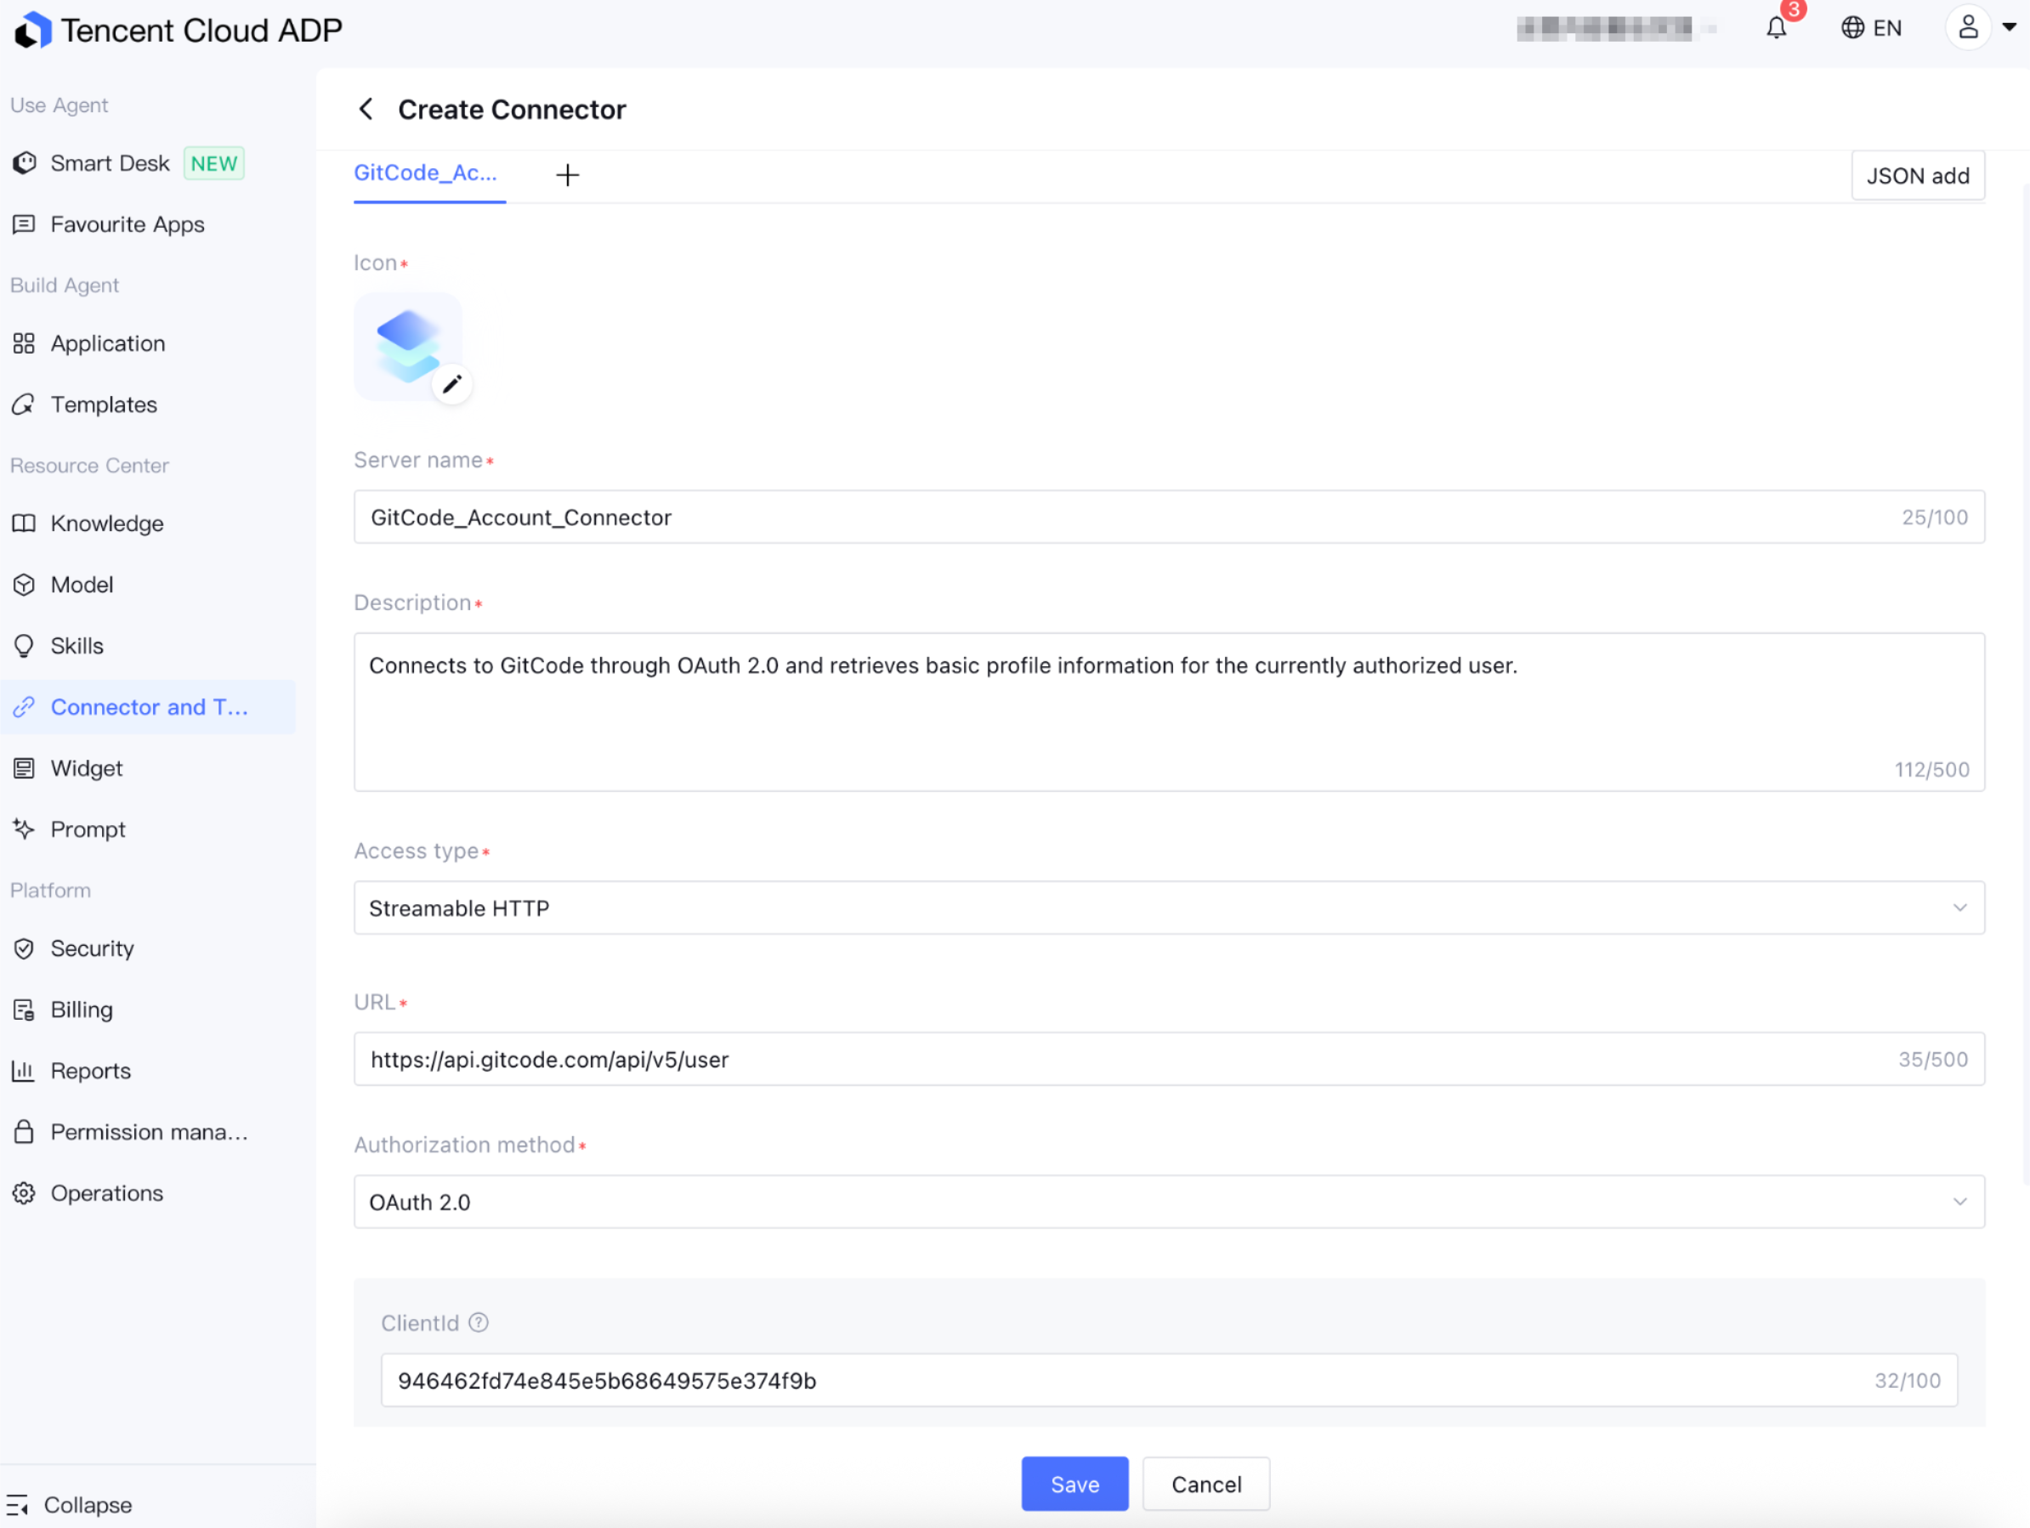Click the ClientId input field
Screen dimensions: 2030x1528
(1169, 1379)
